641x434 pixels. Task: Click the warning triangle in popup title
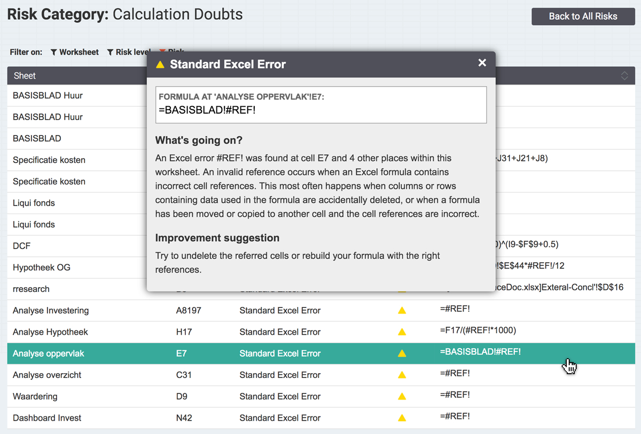[160, 65]
